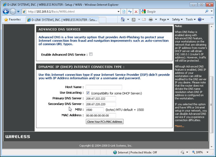The image size is (216, 157).
Task: Select the D-LINK SYSTEMS browser tab
Action: tap(62, 20)
